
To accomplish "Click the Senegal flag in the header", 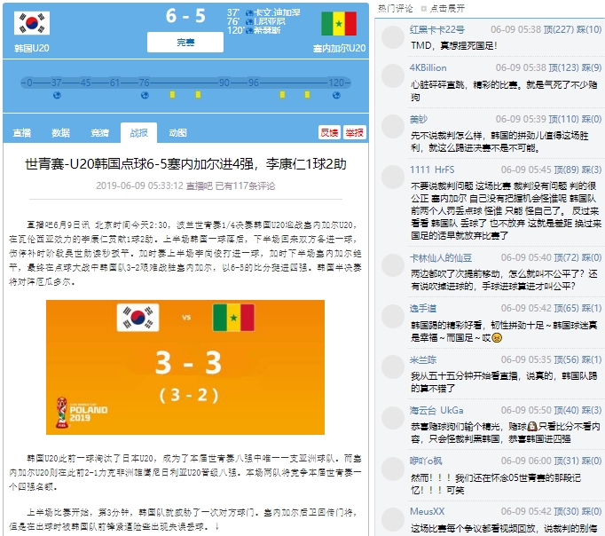I will [339, 23].
